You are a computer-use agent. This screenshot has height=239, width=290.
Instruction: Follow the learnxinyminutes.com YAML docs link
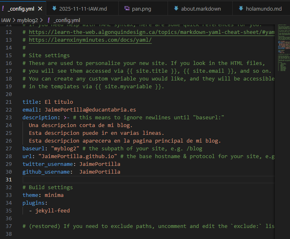point(90,40)
